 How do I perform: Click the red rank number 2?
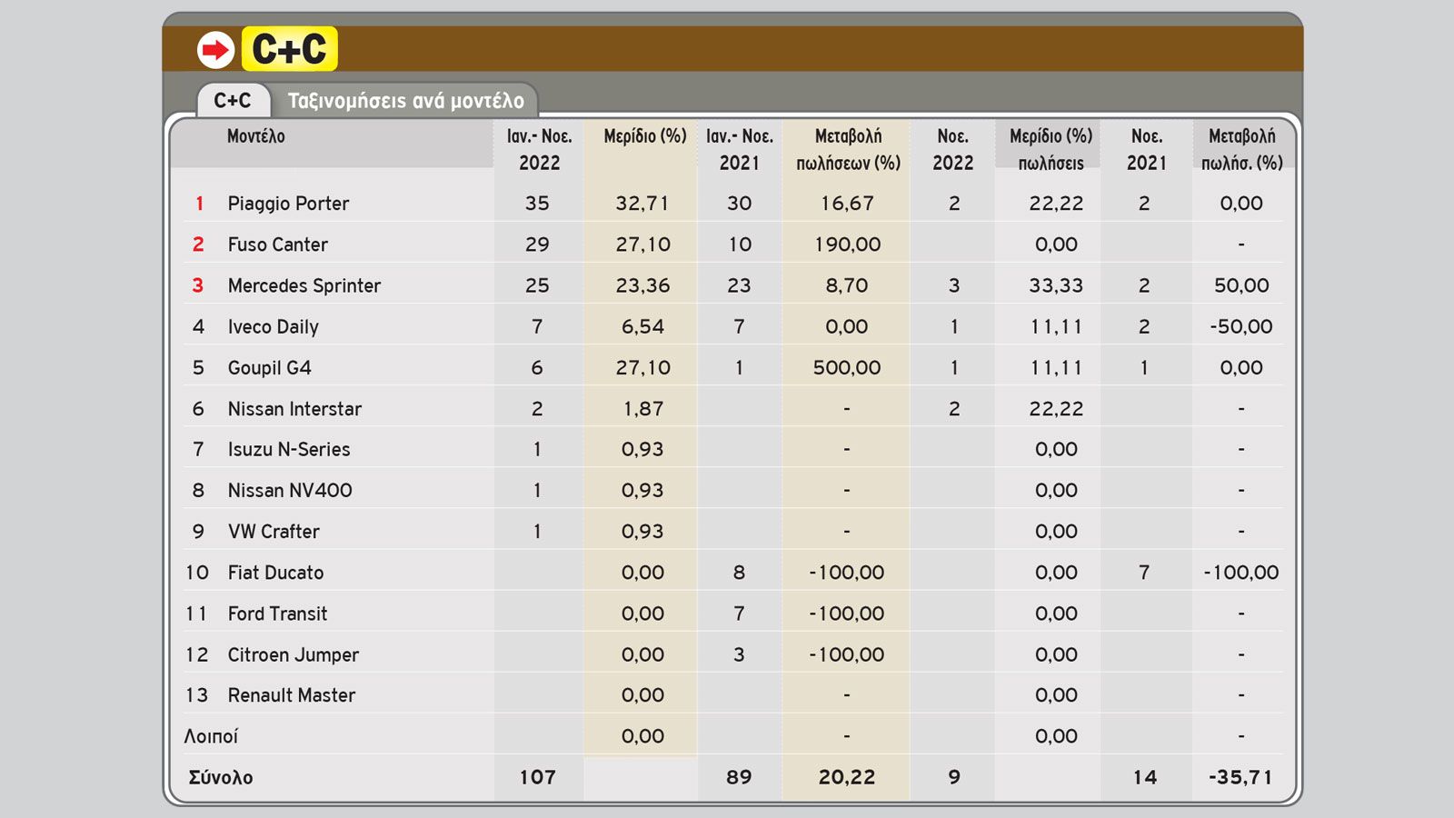pos(198,244)
